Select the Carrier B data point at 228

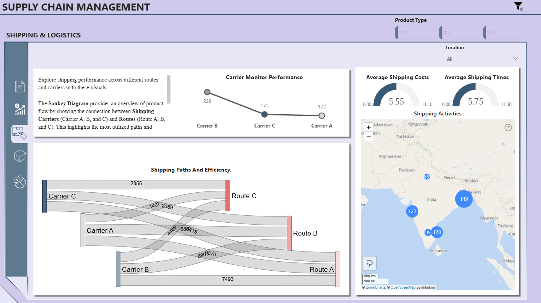pos(207,92)
